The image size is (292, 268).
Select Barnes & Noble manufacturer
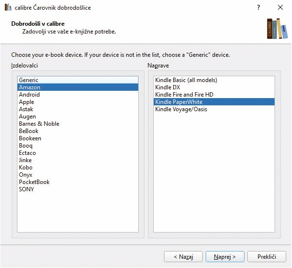point(78,124)
